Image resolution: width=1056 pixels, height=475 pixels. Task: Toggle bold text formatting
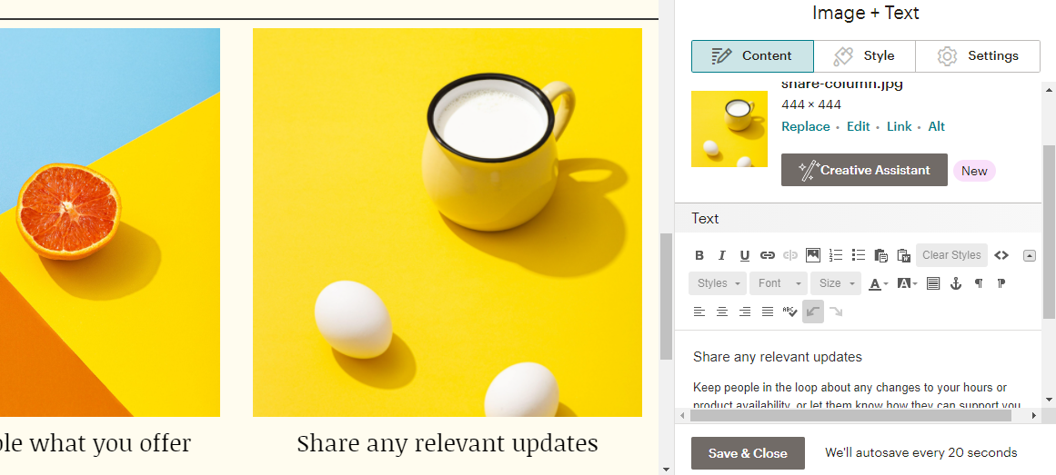699,255
